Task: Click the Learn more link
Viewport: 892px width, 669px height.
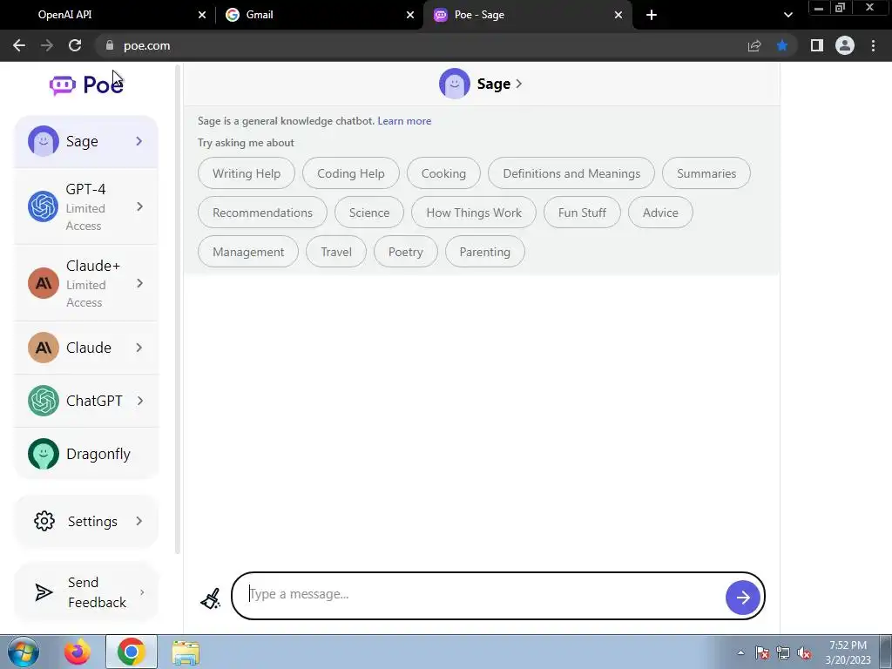Action: click(404, 120)
